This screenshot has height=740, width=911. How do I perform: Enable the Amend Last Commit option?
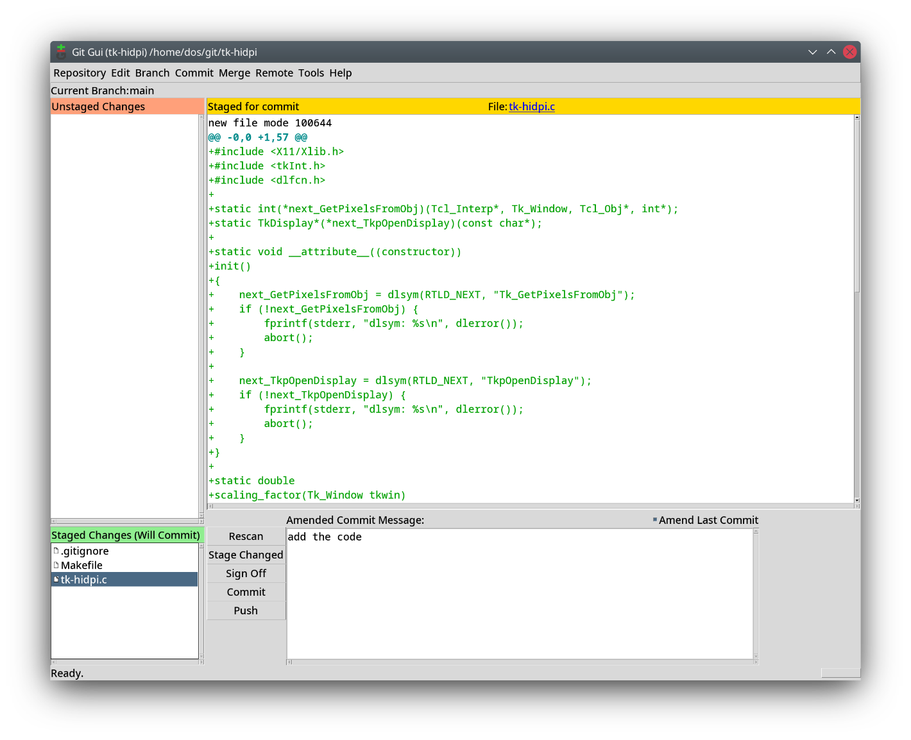coord(655,519)
